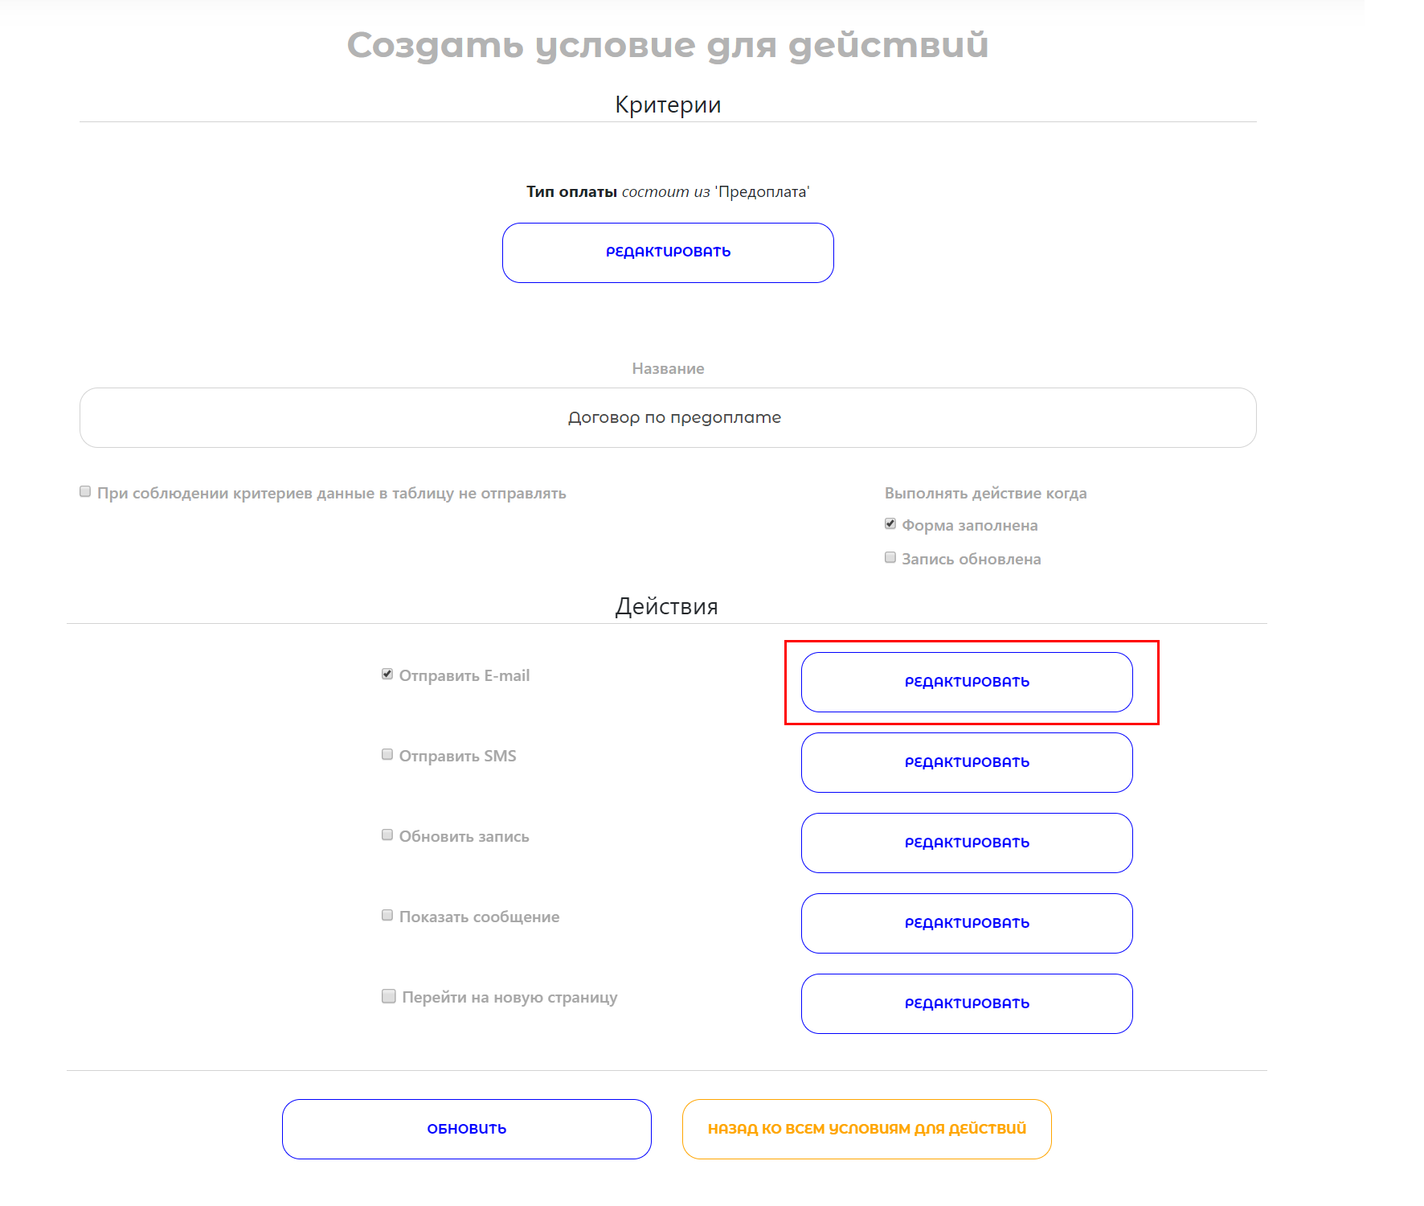Click the 'Тип оплаты состоит из Предоплата' criterion text

[x=668, y=191]
